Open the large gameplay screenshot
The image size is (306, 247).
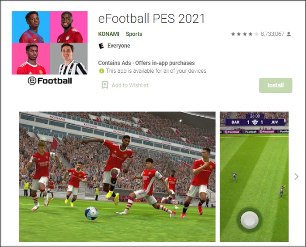pyautogui.click(x=117, y=176)
